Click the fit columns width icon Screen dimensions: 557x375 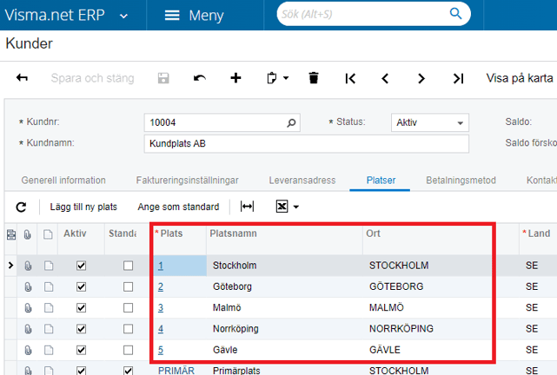[x=248, y=206]
